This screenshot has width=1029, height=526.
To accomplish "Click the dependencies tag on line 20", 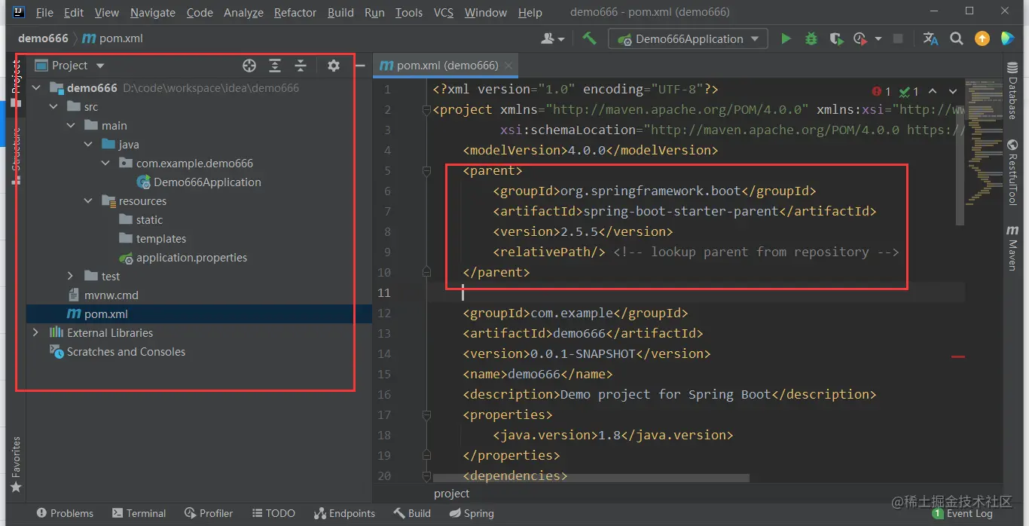I will click(x=514, y=476).
